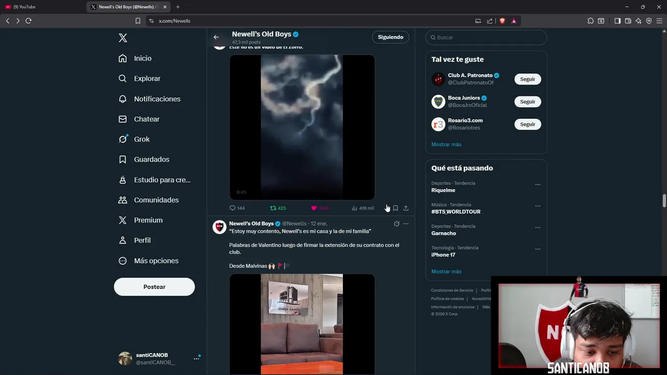Image resolution: width=667 pixels, height=375 pixels.
Task: Open santiCANOB account switcher dots
Action: coord(196,358)
